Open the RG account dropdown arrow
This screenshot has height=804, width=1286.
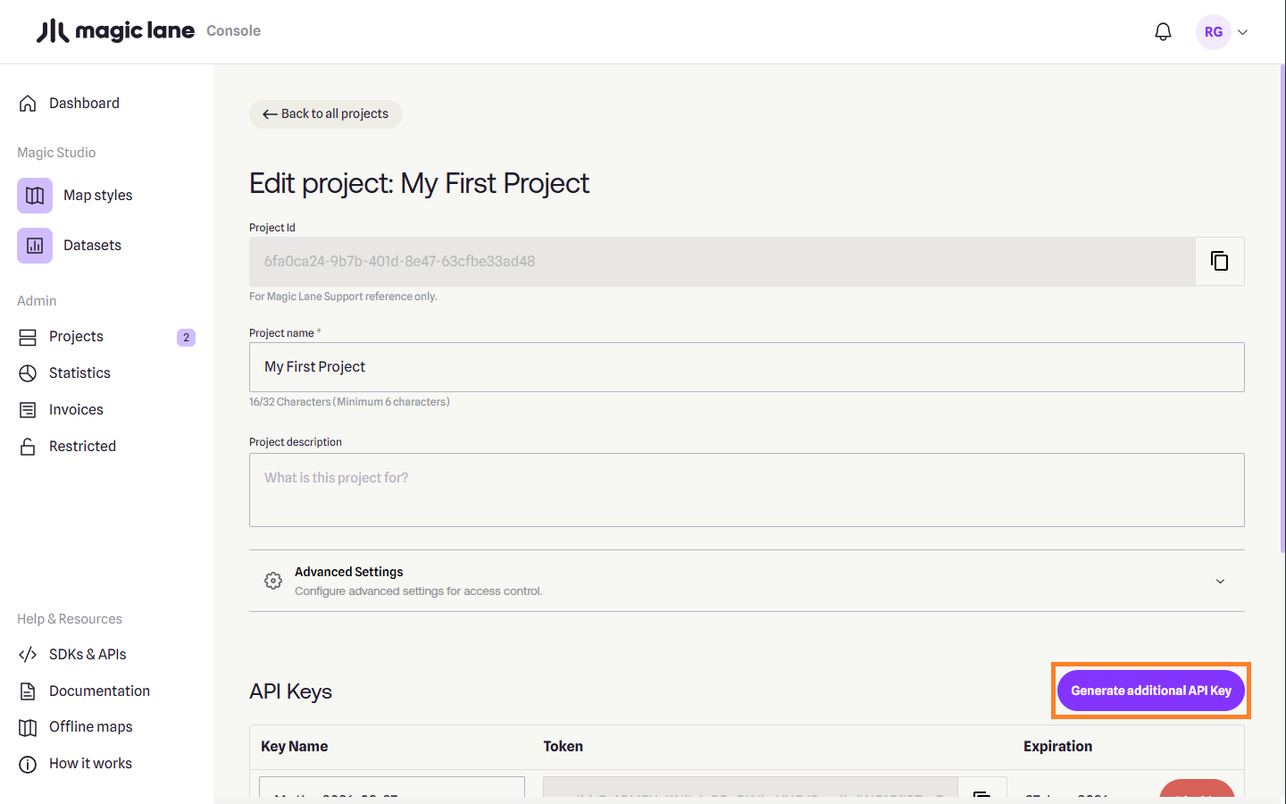click(x=1242, y=32)
